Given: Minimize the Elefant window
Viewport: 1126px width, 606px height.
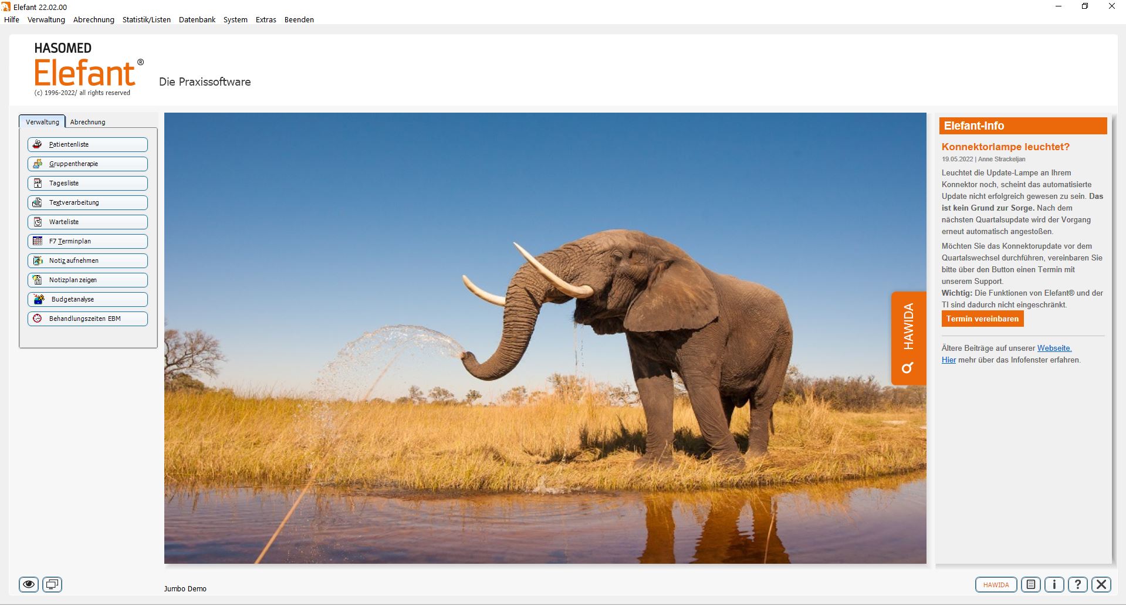Looking at the screenshot, I should click(x=1059, y=6).
